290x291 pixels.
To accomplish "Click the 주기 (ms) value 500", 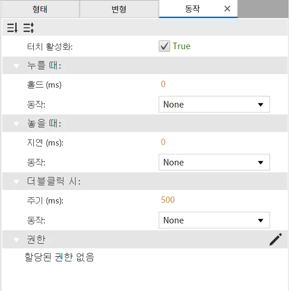I will tap(168, 200).
